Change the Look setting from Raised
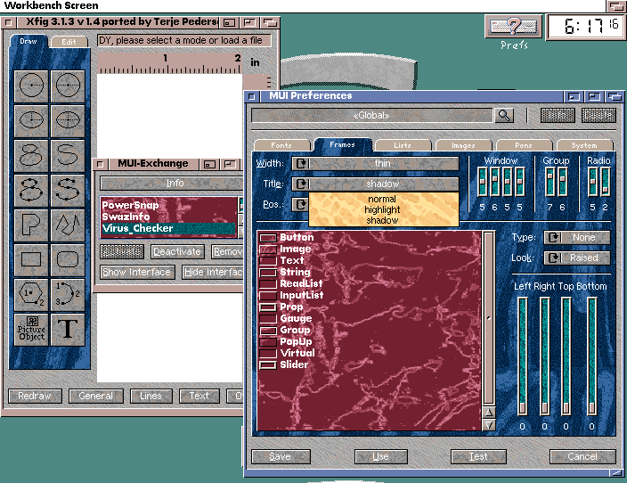This screenshot has width=627, height=483. (555, 258)
